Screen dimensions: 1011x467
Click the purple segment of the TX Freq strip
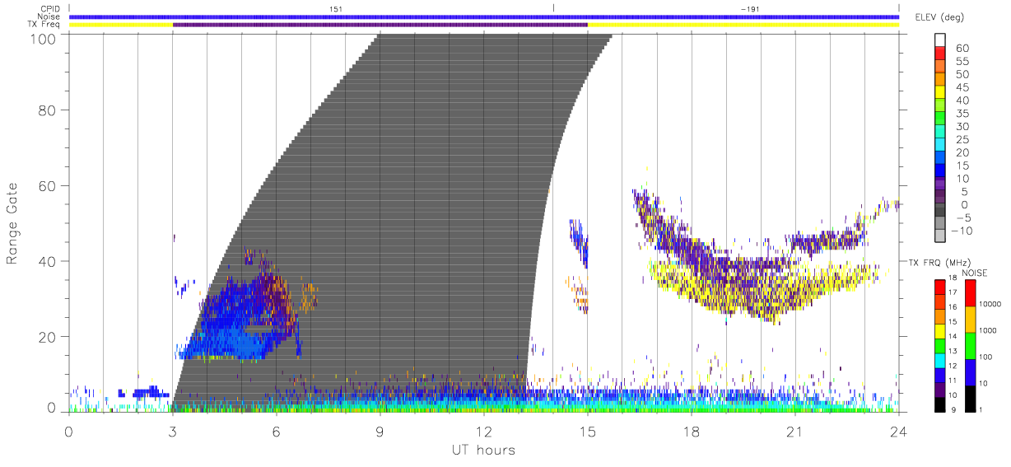(x=380, y=25)
